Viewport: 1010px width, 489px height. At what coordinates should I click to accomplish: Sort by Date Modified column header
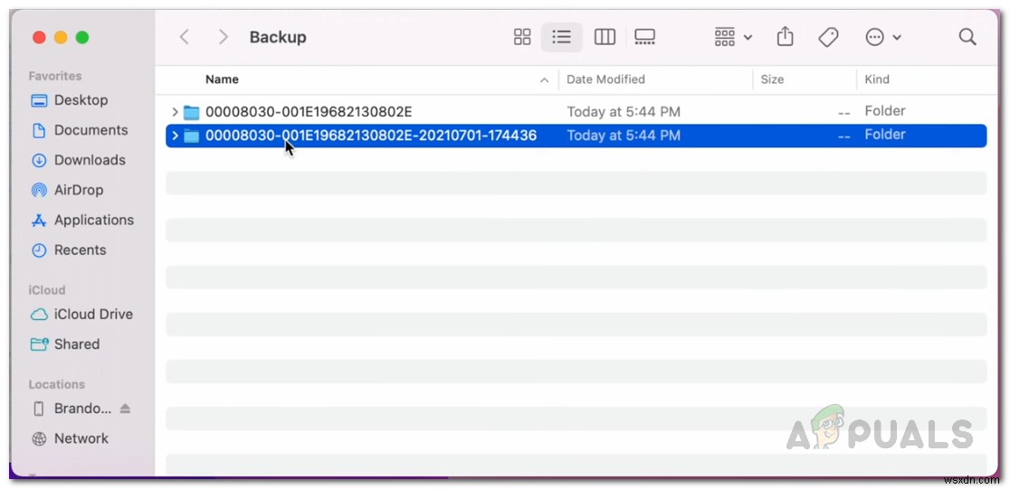(605, 80)
